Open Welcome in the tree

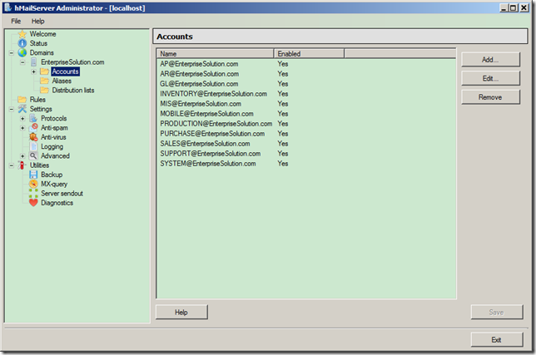pyautogui.click(x=42, y=34)
